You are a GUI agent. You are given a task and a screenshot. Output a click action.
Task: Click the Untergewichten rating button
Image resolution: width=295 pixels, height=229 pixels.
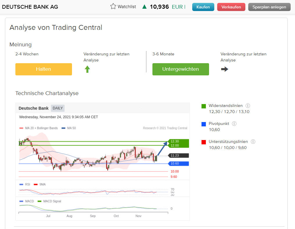181,69
